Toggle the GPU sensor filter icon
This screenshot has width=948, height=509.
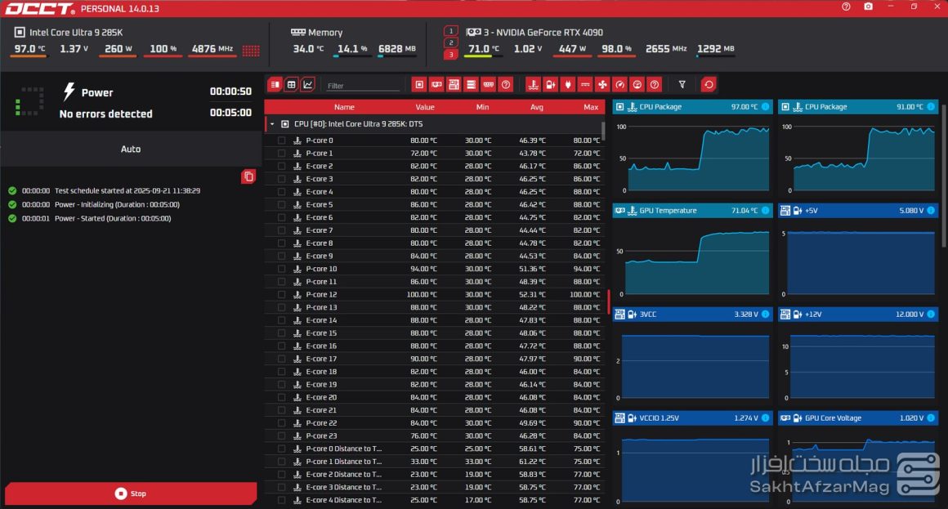point(436,85)
